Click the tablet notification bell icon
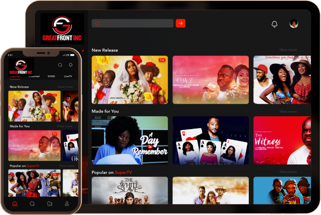The image size is (321, 215). click(x=275, y=24)
